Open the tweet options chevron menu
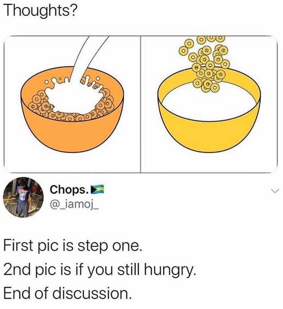283x309 pixels. click(275, 191)
